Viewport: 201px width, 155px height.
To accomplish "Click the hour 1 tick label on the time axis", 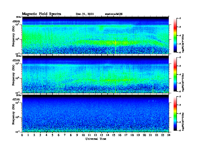I will [x=28, y=135].
